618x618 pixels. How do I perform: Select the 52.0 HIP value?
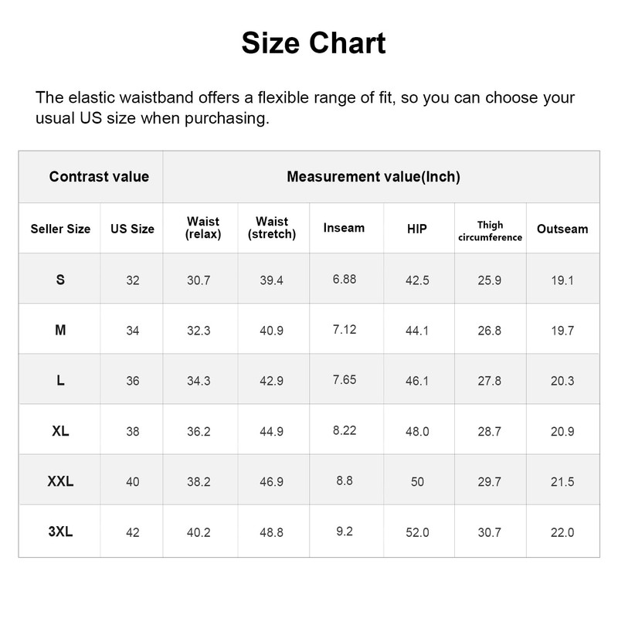(417, 532)
